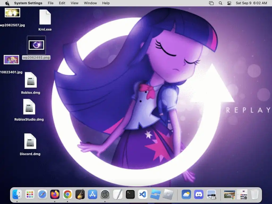Open the View menu
The image size is (272, 204).
[75, 3]
